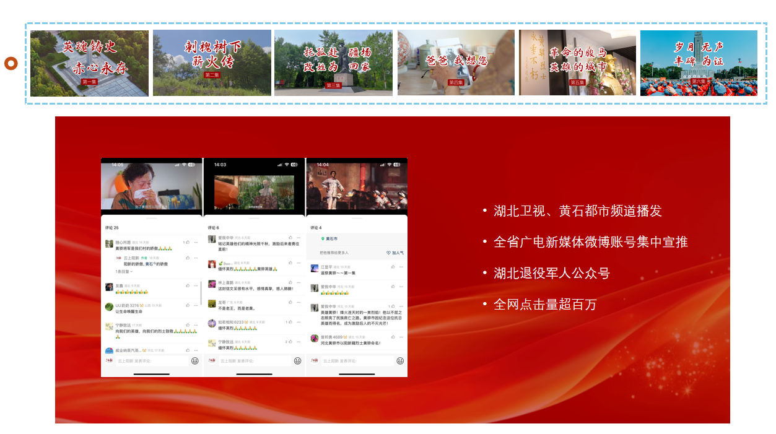Open the 第一集 thumbnail 英魂铸史 赤心永存
The image size is (776, 434).
(89, 63)
